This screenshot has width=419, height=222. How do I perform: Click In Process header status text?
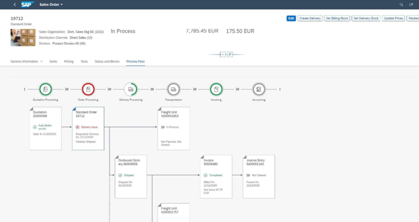[x=123, y=31]
